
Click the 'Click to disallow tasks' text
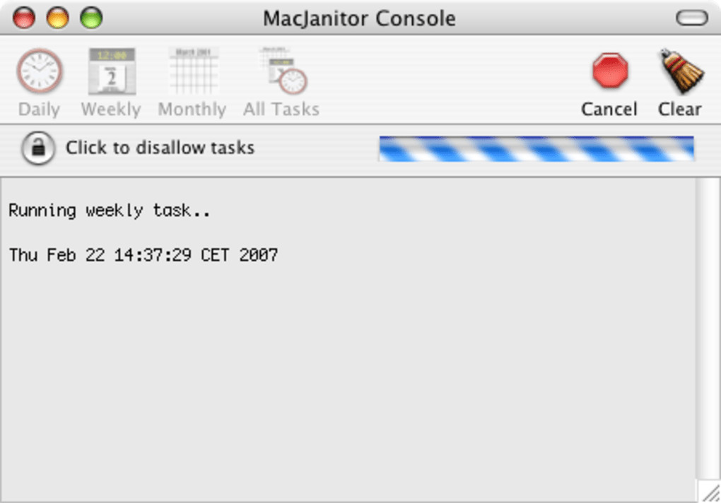[x=160, y=148]
